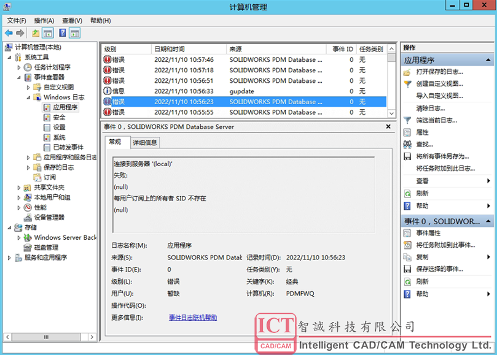Toggle the action pane toolbar icon
This screenshot has width=497, height=355.
coord(75,33)
